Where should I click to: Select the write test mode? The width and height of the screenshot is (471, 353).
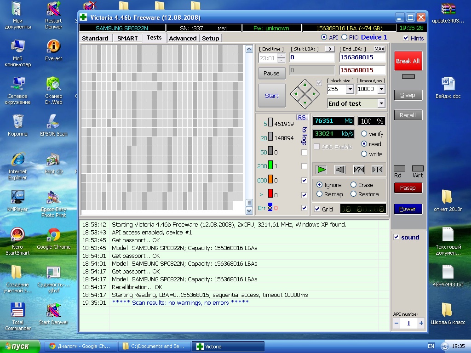coord(364,154)
